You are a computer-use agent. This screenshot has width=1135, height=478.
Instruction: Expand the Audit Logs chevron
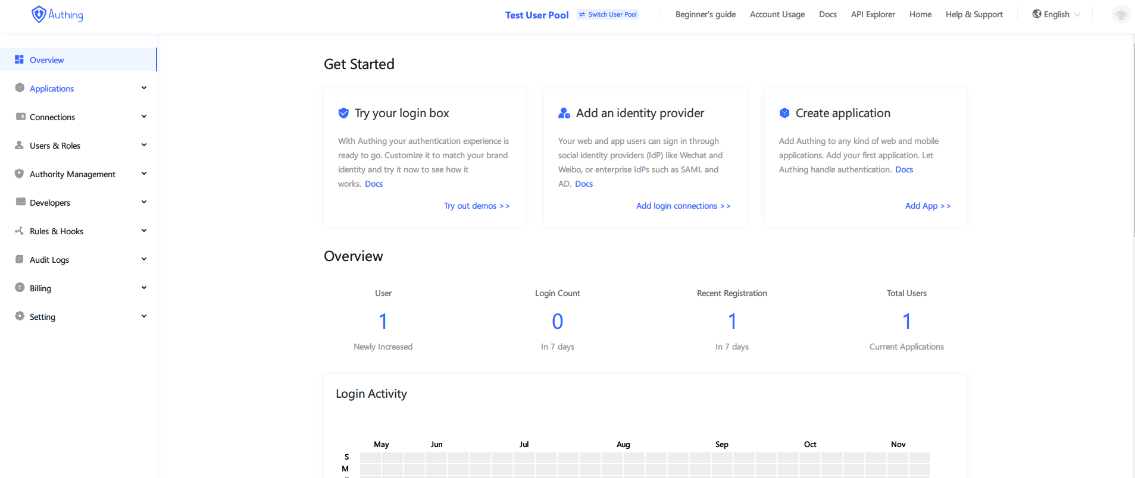click(144, 259)
